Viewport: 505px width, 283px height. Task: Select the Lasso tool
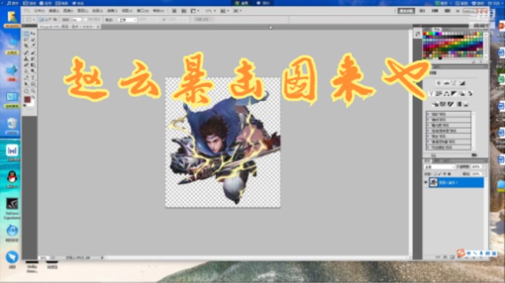27,39
